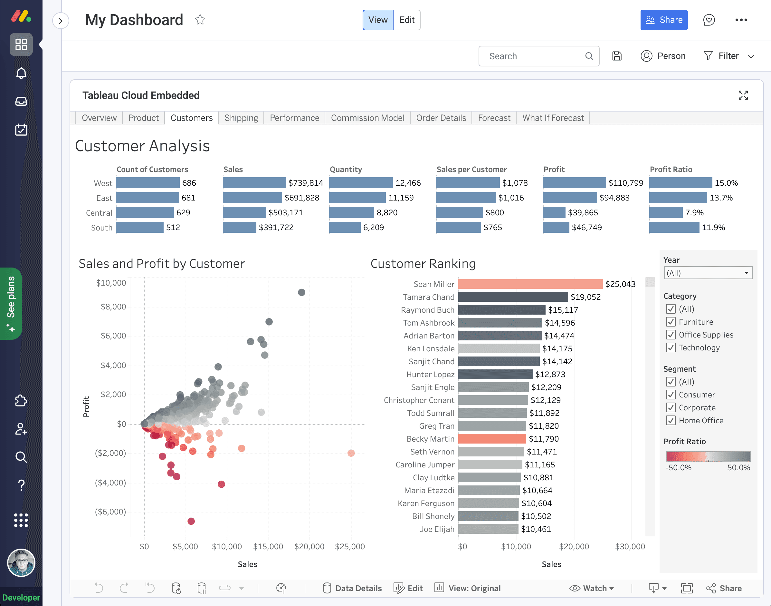Select Becky Martin's orange ranking bar
Image resolution: width=771 pixels, height=606 pixels.
coord(492,439)
